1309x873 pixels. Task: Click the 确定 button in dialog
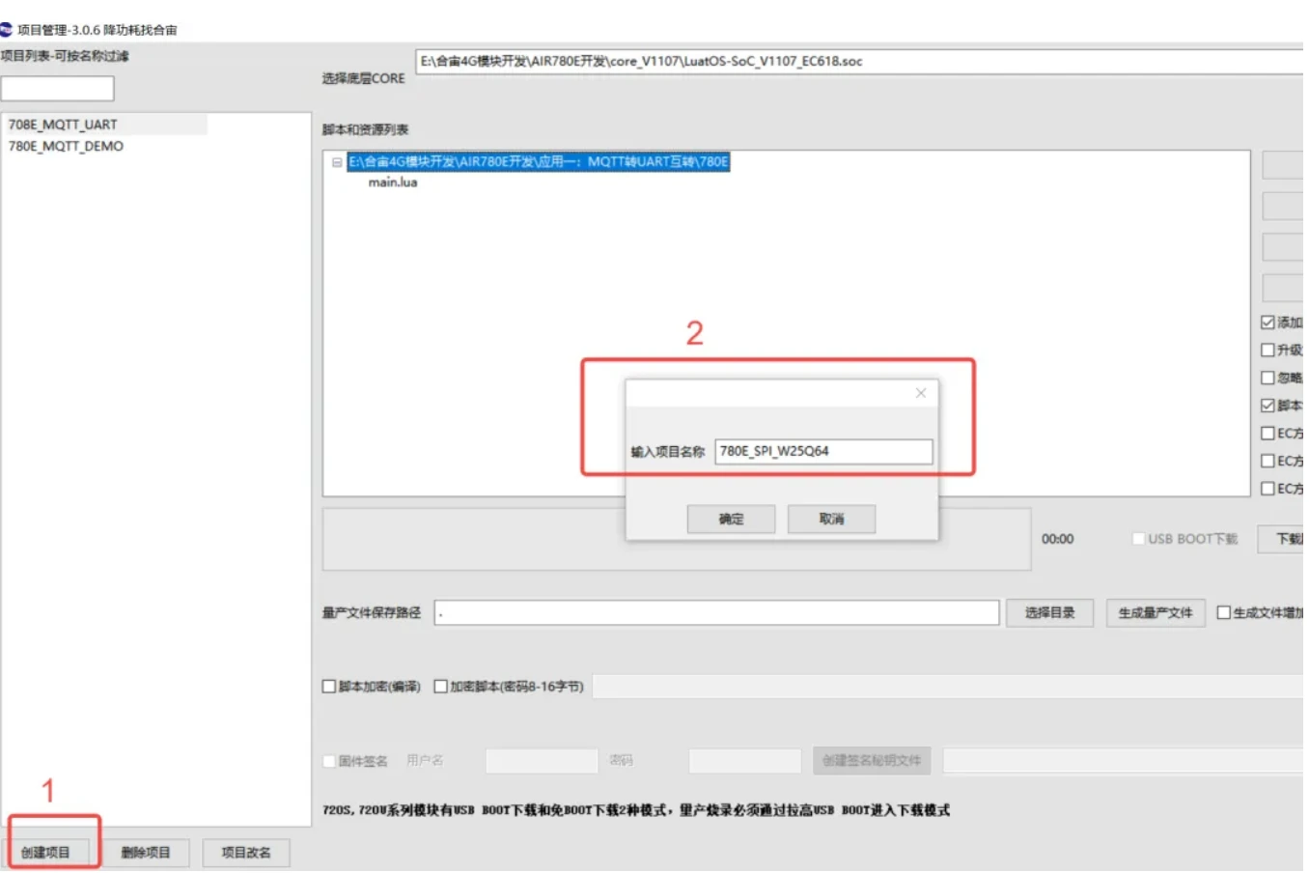pos(731,520)
